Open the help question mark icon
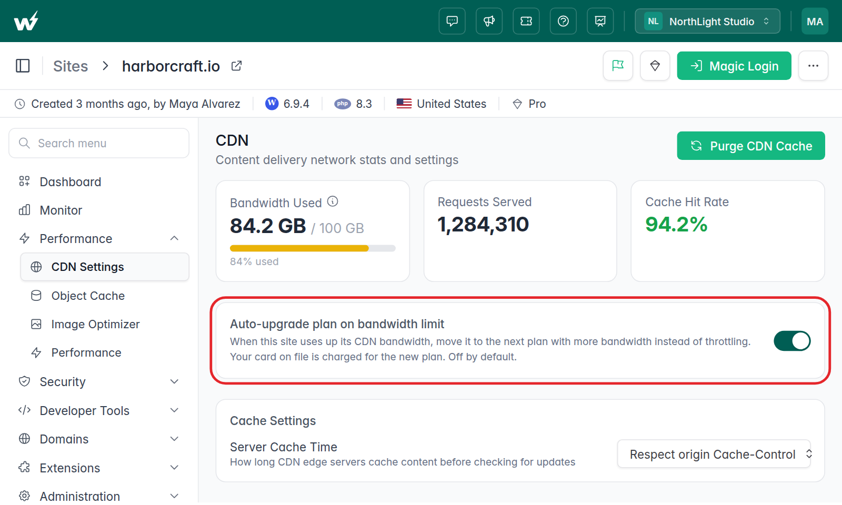Viewport: 842px width, 505px height. pos(563,21)
